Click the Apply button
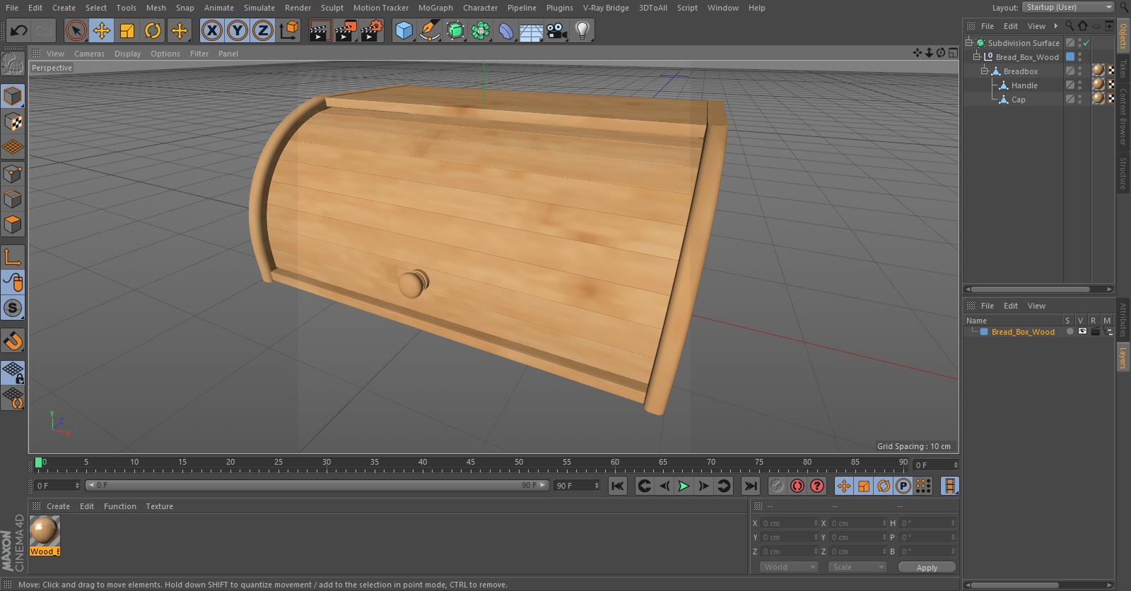The image size is (1131, 591). [x=927, y=567]
